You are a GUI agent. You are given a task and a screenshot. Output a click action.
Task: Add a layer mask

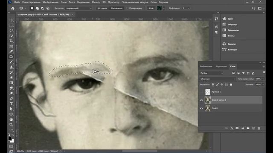[x=237, y=128]
